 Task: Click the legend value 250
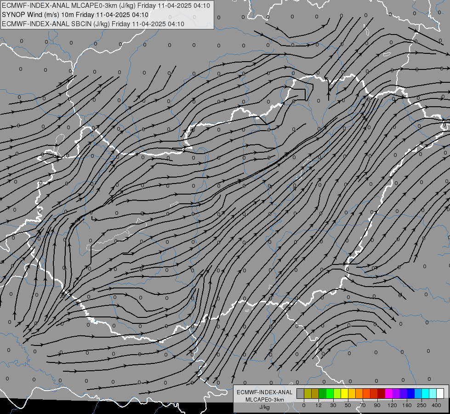pyautogui.click(x=422, y=405)
